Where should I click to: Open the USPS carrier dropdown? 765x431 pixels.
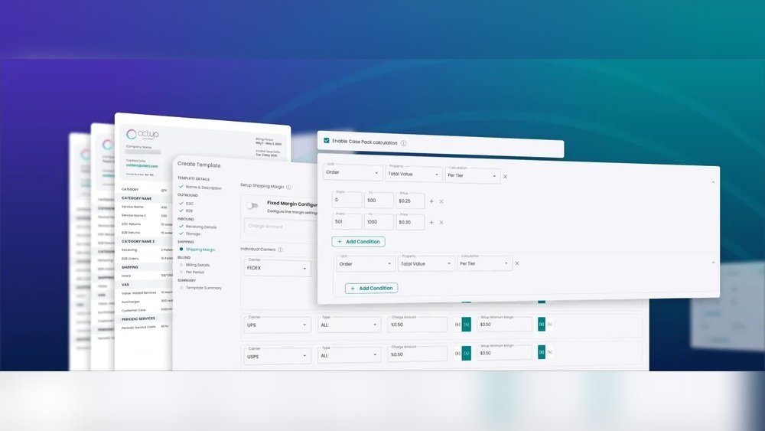[277, 356]
